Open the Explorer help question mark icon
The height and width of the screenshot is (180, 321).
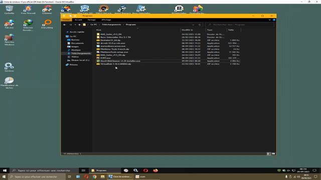[274, 20]
